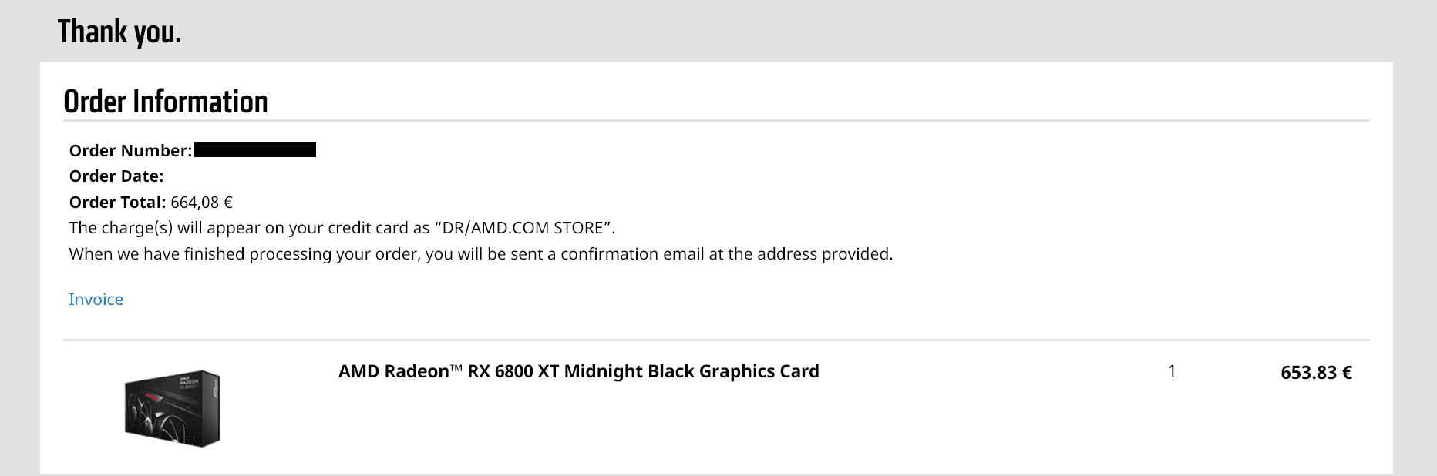The image size is (1437, 476).
Task: Click the divider line above the product row
Action: point(716,340)
